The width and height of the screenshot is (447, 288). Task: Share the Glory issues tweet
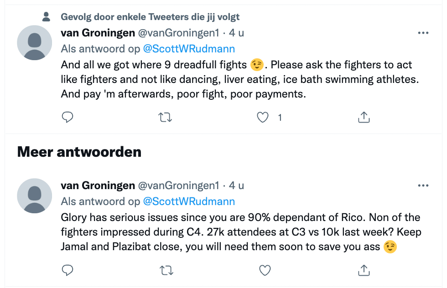coord(364,270)
